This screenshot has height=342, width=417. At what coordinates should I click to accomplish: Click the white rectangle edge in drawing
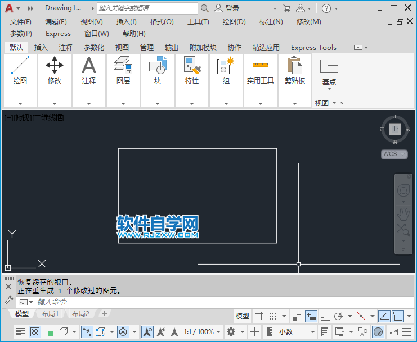coord(198,149)
